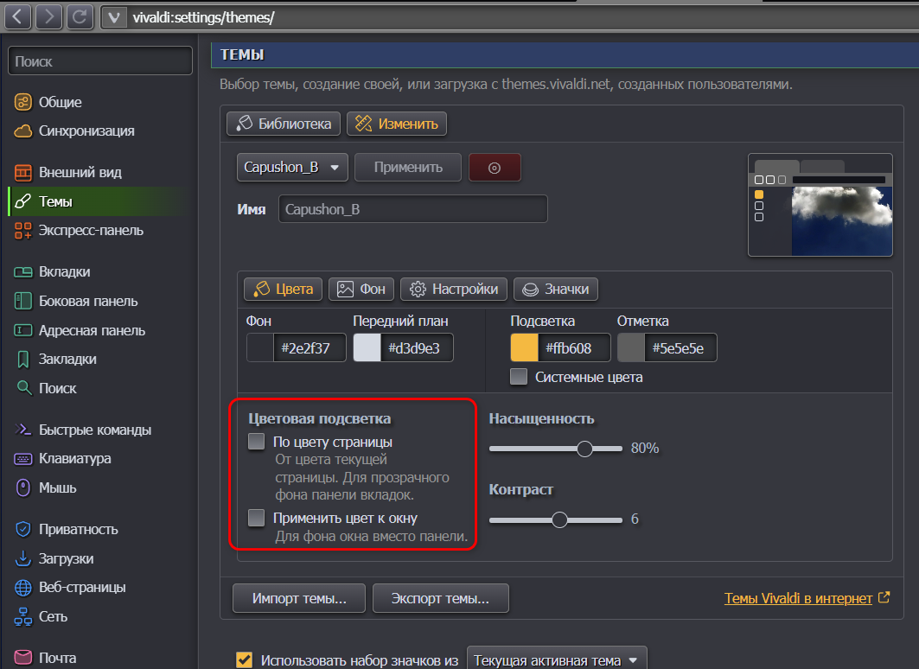Click the #ffb608 hex value field
919x669 pixels.
pyautogui.click(x=574, y=348)
